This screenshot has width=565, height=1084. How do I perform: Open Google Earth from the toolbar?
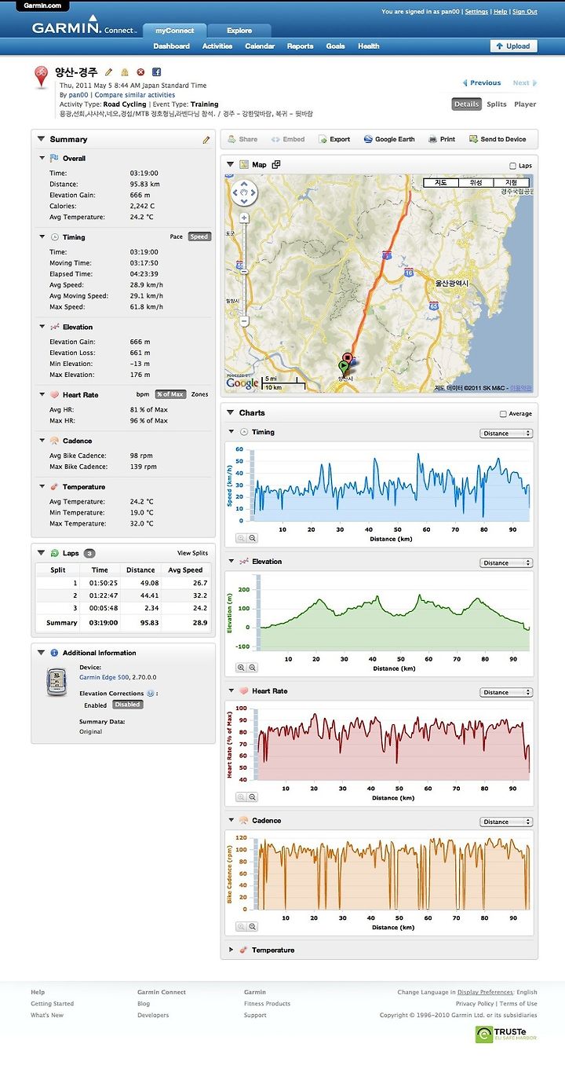389,139
